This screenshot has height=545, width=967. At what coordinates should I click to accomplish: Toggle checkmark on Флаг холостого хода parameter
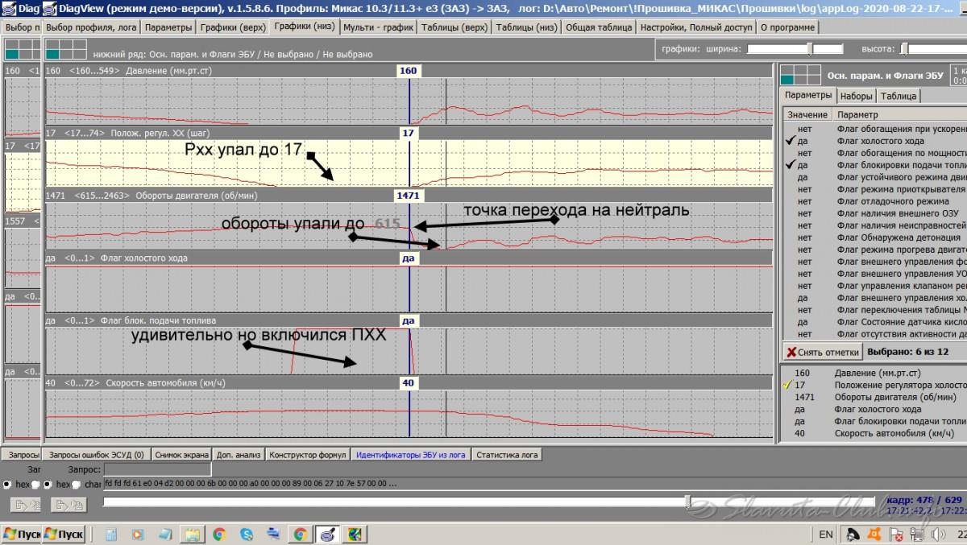[x=791, y=141]
